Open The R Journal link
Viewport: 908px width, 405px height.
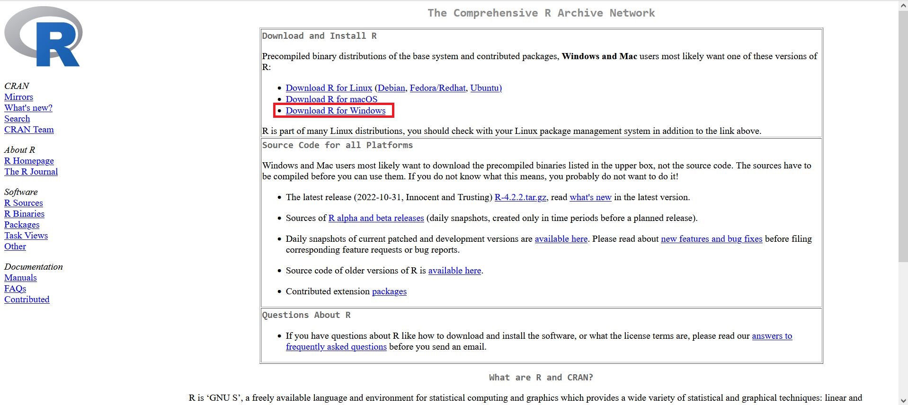[31, 172]
